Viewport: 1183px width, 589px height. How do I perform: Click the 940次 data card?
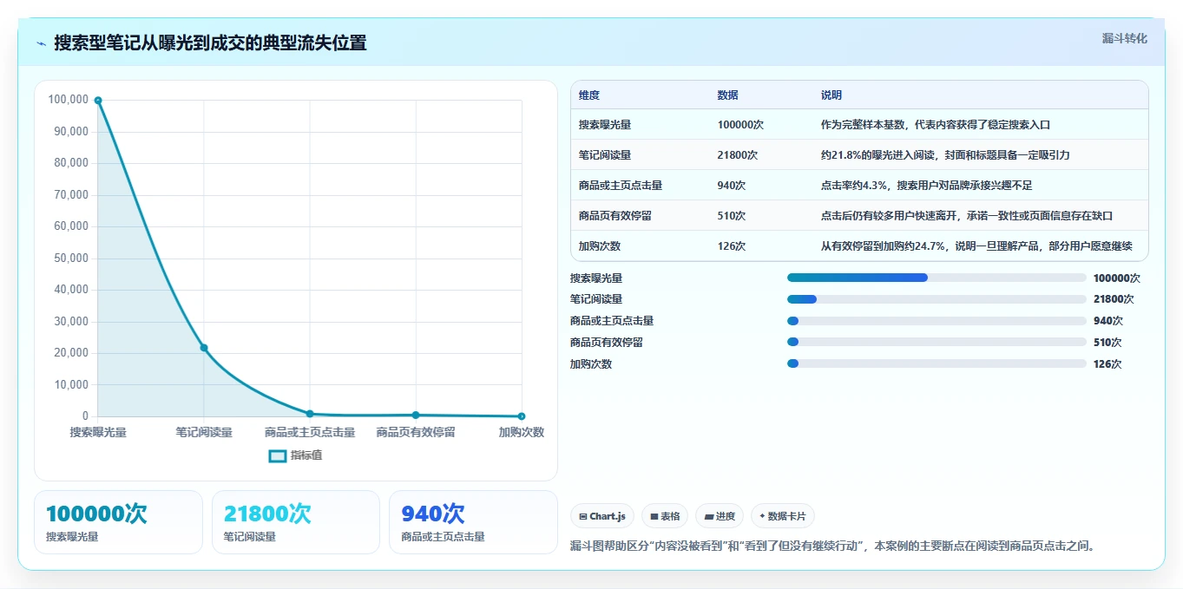tap(474, 522)
